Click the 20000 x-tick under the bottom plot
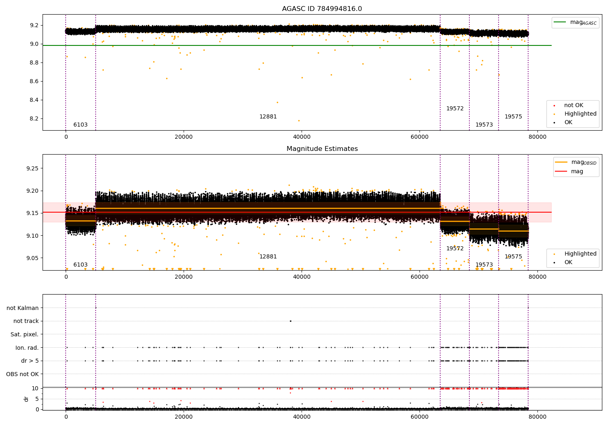Screen dimensions: 608x426 tap(184, 417)
